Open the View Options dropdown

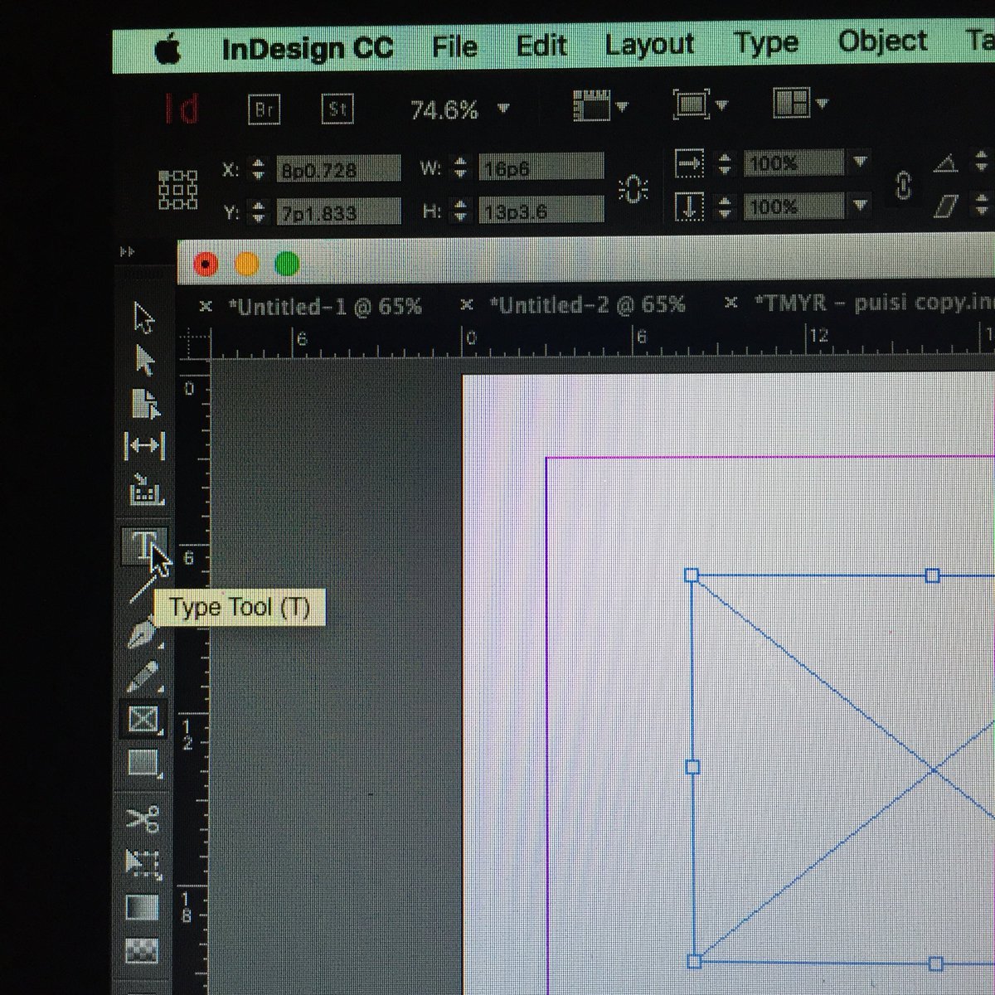click(x=600, y=105)
